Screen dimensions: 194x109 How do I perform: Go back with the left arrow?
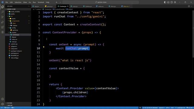[57, 2]
